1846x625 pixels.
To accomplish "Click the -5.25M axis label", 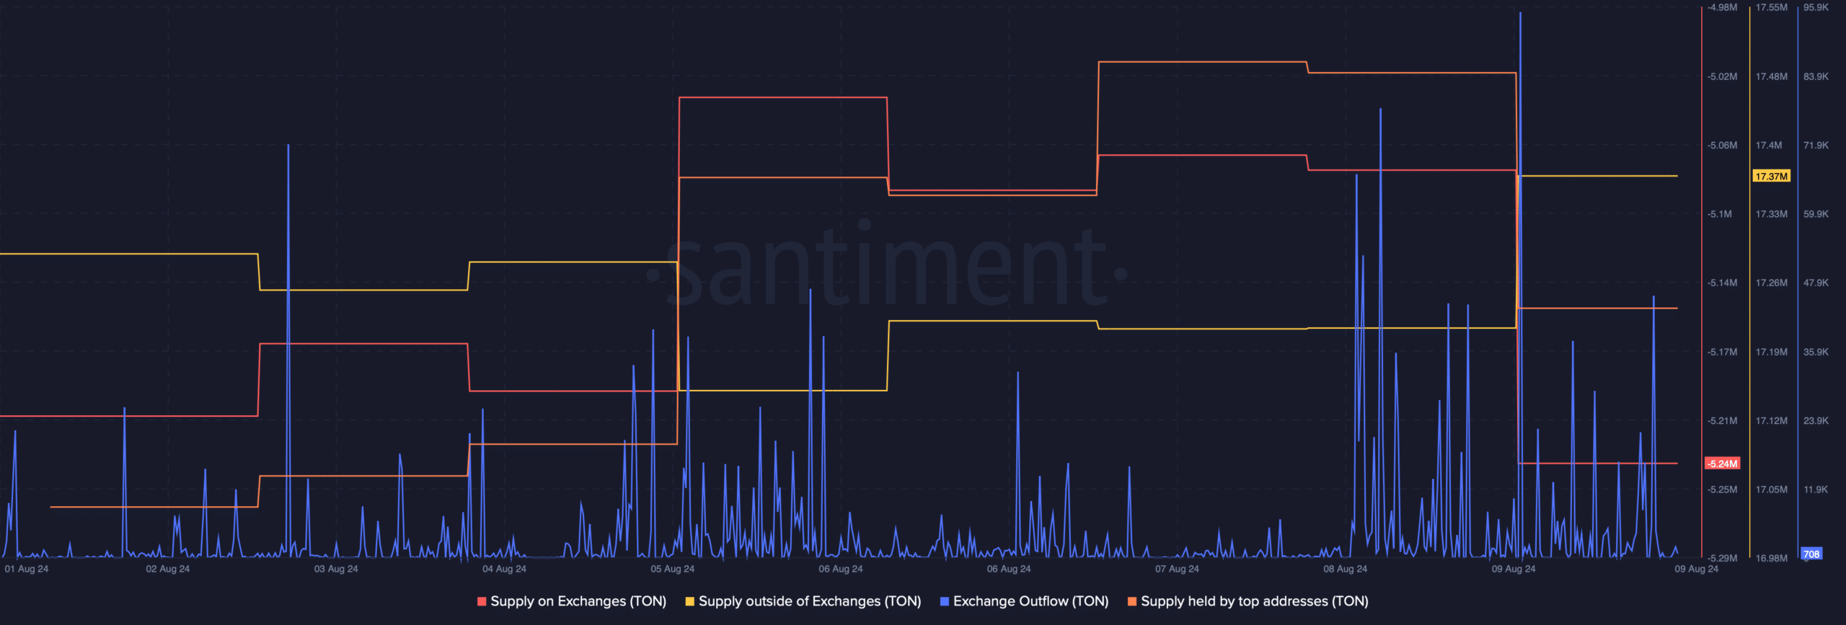I will point(1722,489).
